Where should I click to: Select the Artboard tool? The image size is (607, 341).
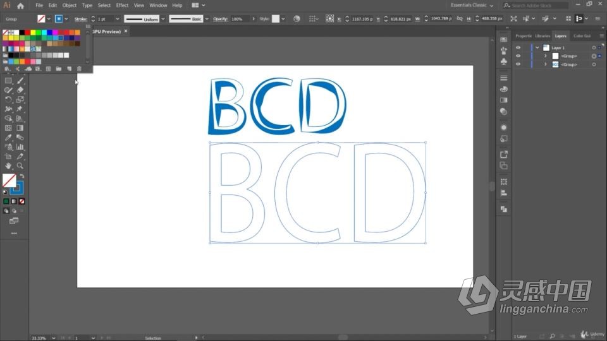pyautogui.click(x=8, y=156)
